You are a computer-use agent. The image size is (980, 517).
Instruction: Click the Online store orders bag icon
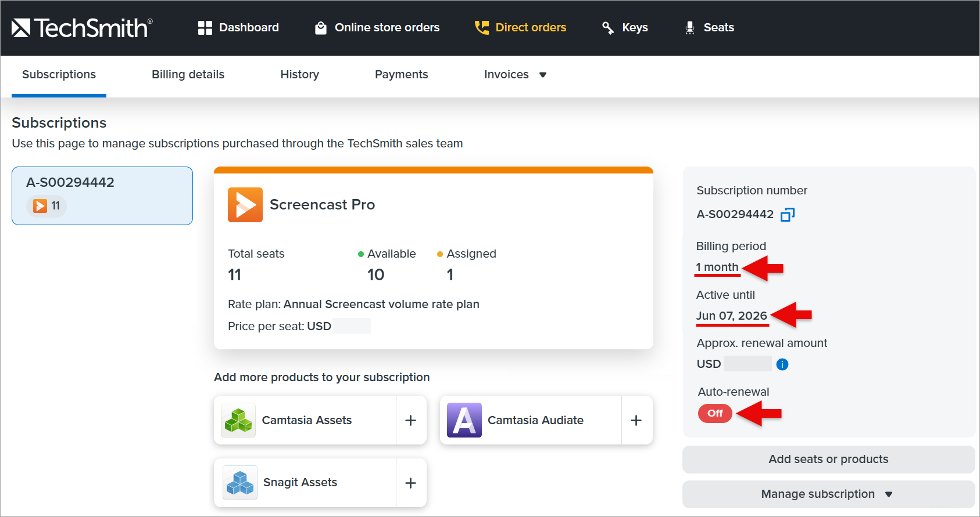tap(321, 28)
